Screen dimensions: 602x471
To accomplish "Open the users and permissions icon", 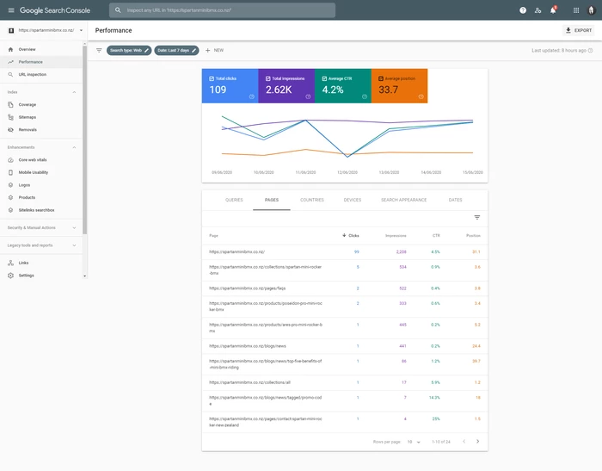I will click(537, 10).
